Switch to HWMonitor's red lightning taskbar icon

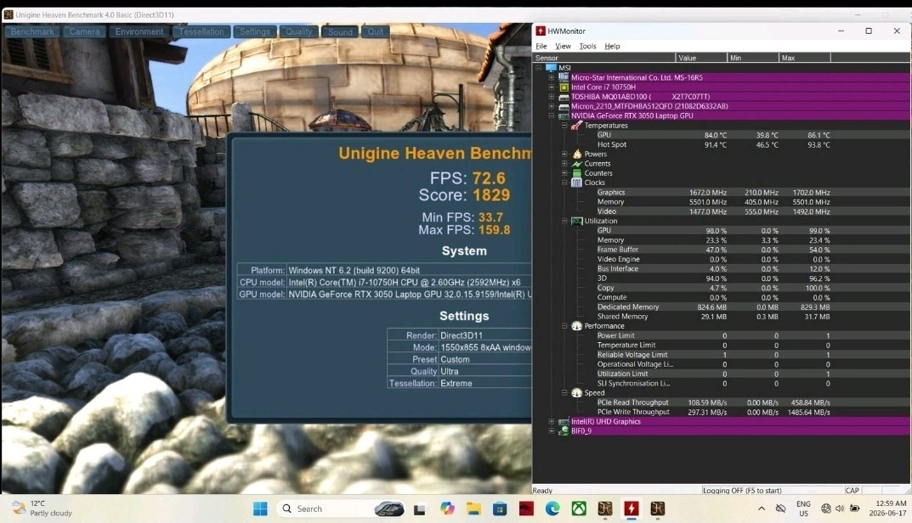(631, 509)
